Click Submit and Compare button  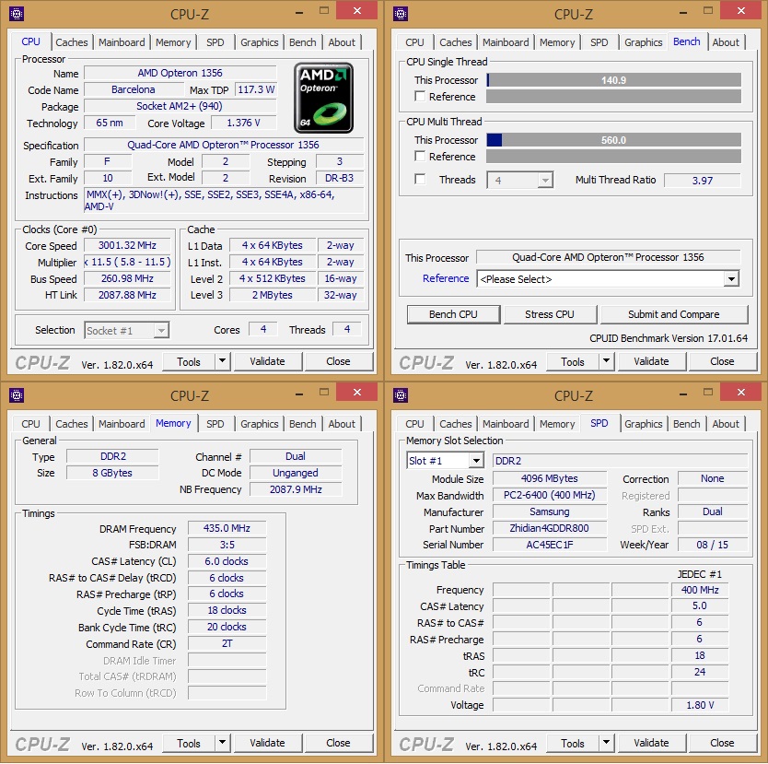(674, 314)
